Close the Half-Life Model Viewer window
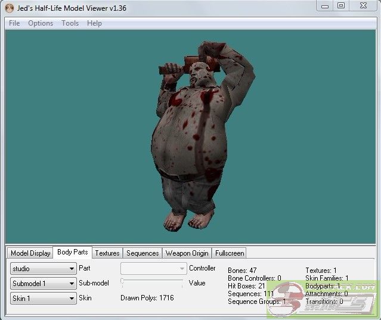The image size is (381, 320). click(x=363, y=6)
